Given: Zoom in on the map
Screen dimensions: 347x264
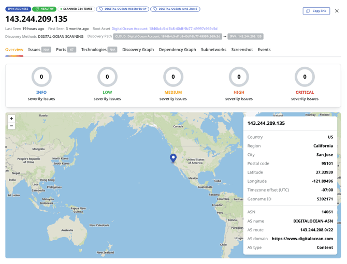Looking at the screenshot, I should coord(11,119).
